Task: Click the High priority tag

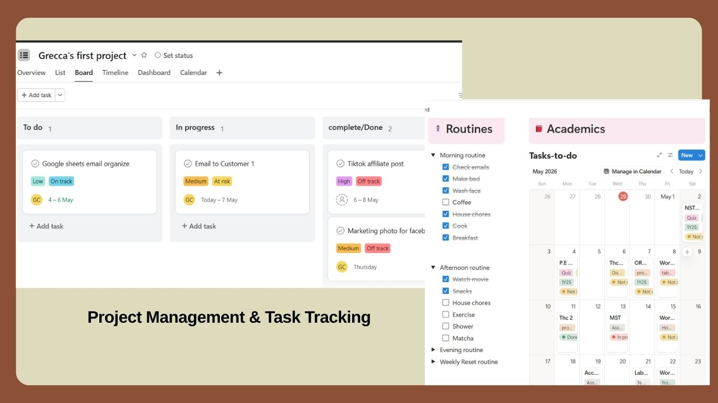Action: pyautogui.click(x=344, y=181)
